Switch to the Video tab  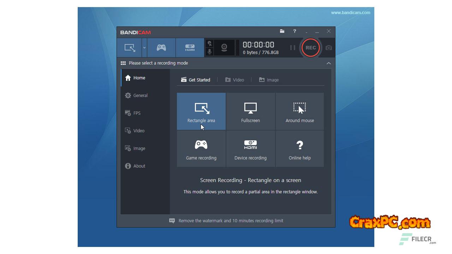click(235, 80)
